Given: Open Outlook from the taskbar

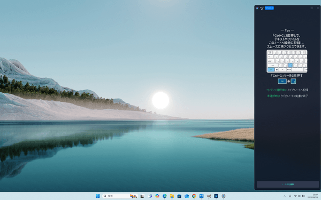Looking at the screenshot, I should click(187, 196).
